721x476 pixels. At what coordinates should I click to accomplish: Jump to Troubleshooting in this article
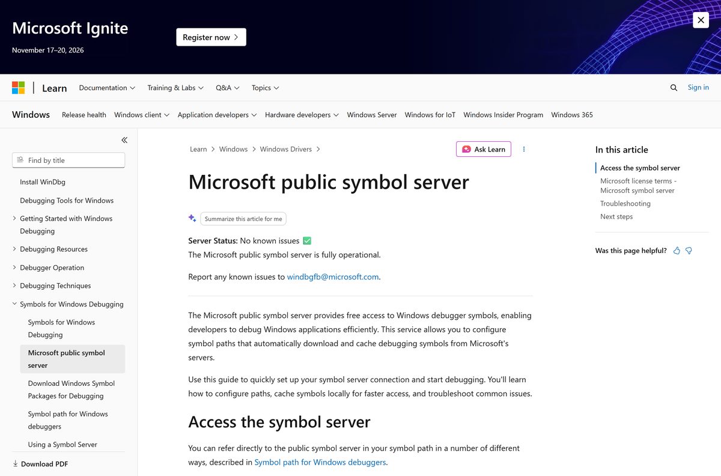pyautogui.click(x=625, y=204)
